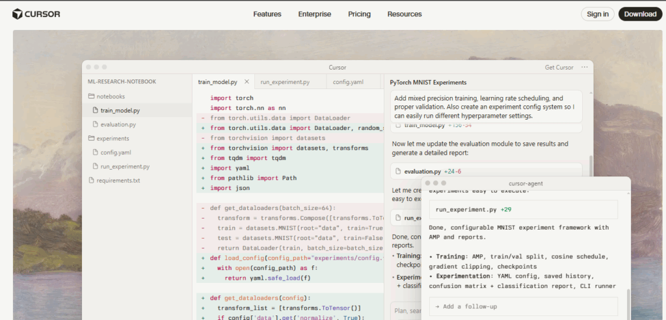Click the file icon next to evaluation.py in the sidebar
Viewport: 666px width, 320px height.
tap(95, 124)
